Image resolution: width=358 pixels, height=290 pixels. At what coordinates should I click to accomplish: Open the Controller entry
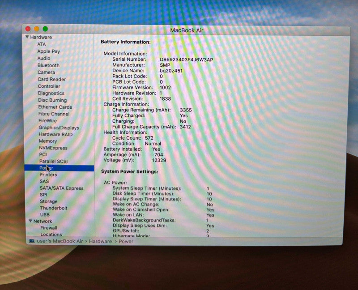[x=49, y=86]
